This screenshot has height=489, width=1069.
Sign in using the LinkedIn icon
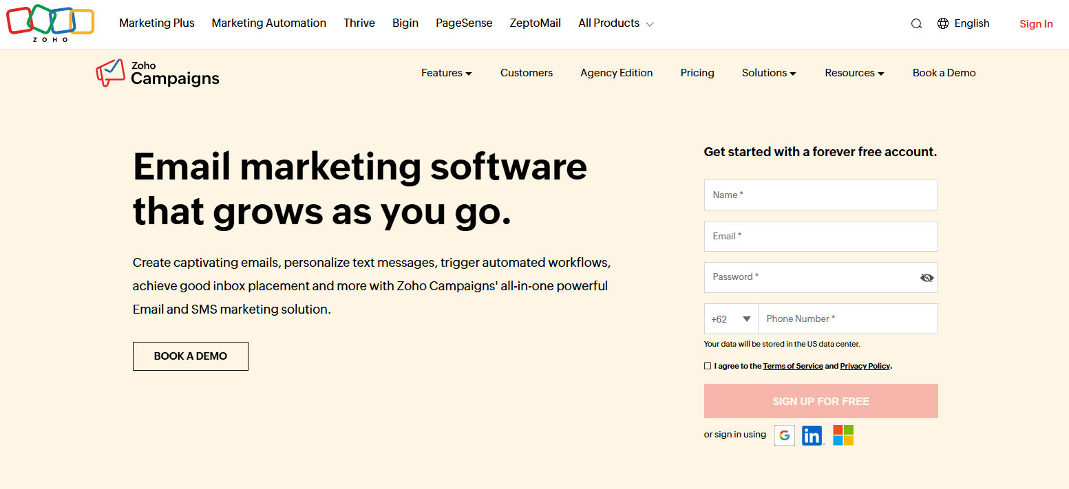812,435
